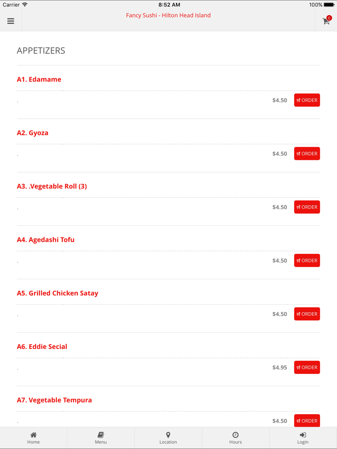Open the A6. Eddie Secial title

(x=42, y=347)
